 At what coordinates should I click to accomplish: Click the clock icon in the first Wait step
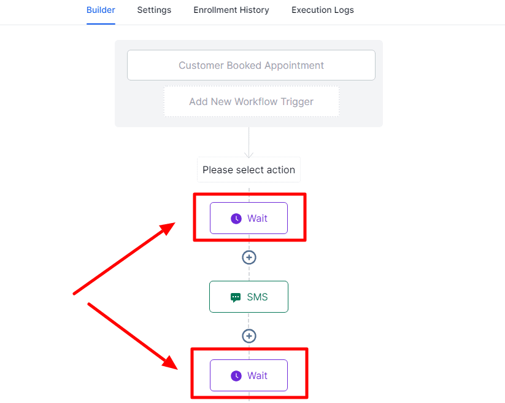coord(236,219)
